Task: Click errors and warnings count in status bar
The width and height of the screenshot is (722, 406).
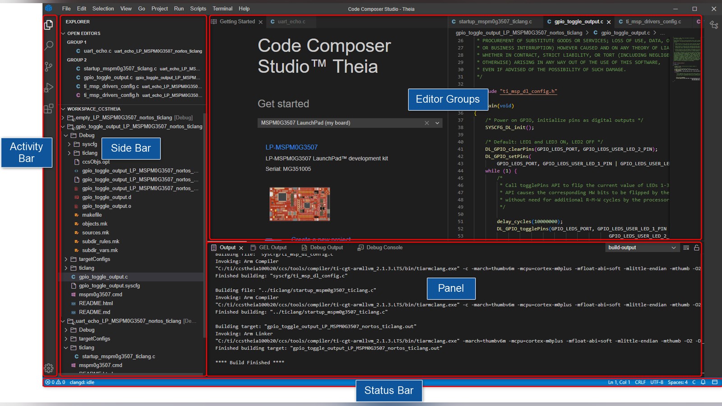Action: click(x=55, y=382)
